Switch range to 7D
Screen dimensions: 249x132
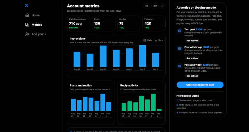tap(147, 6)
